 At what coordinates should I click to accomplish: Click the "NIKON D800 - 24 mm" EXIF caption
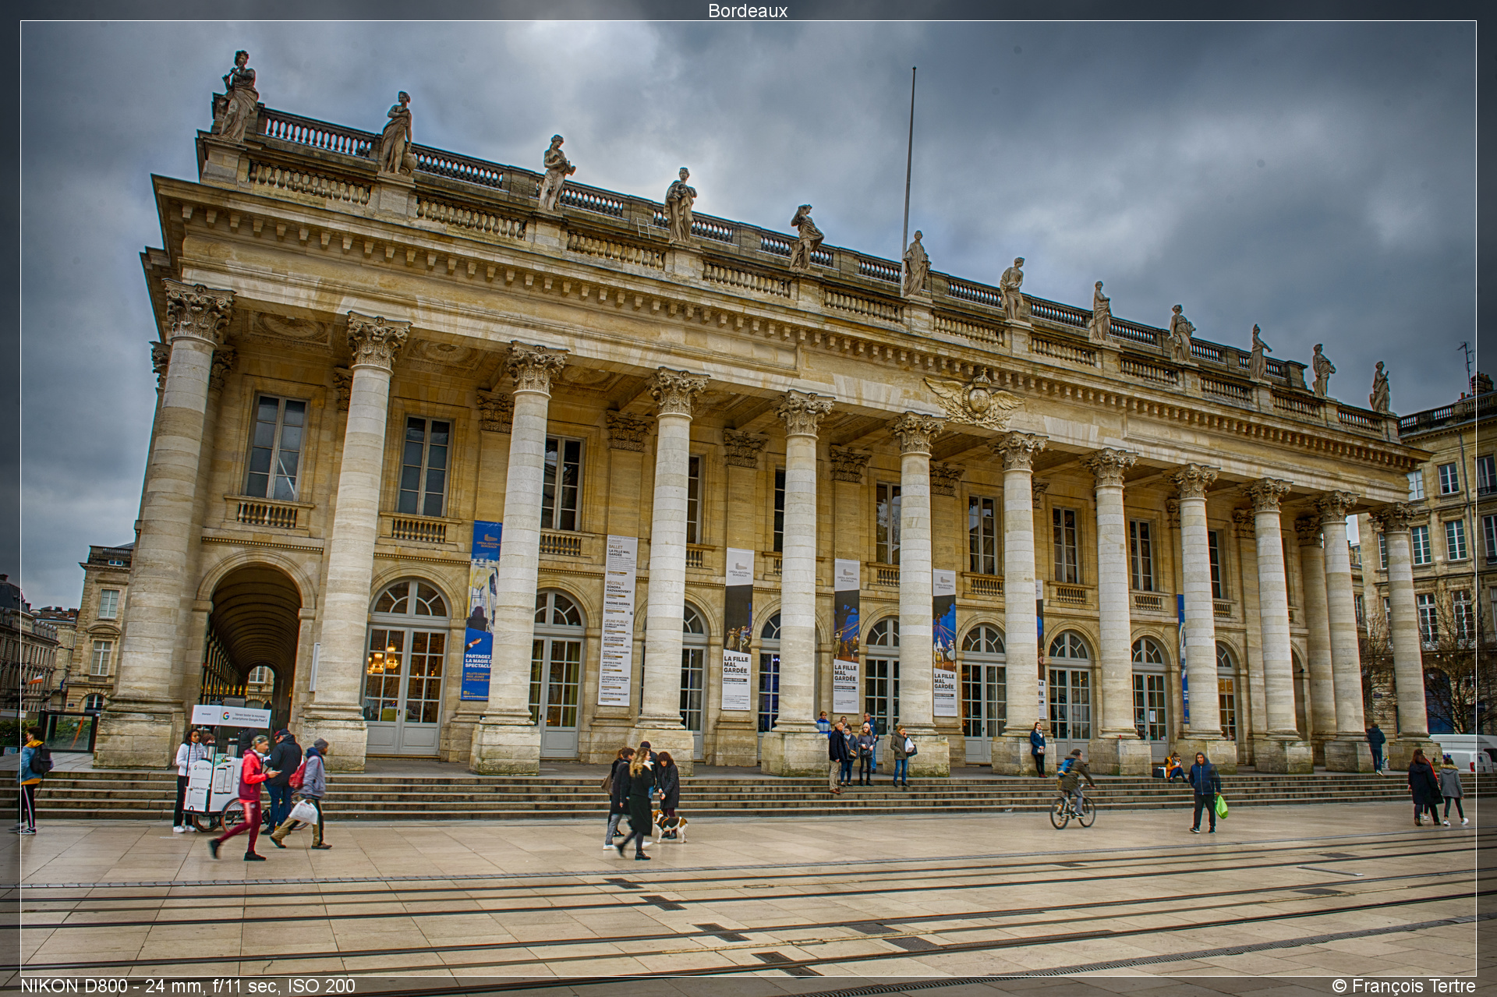point(187,986)
